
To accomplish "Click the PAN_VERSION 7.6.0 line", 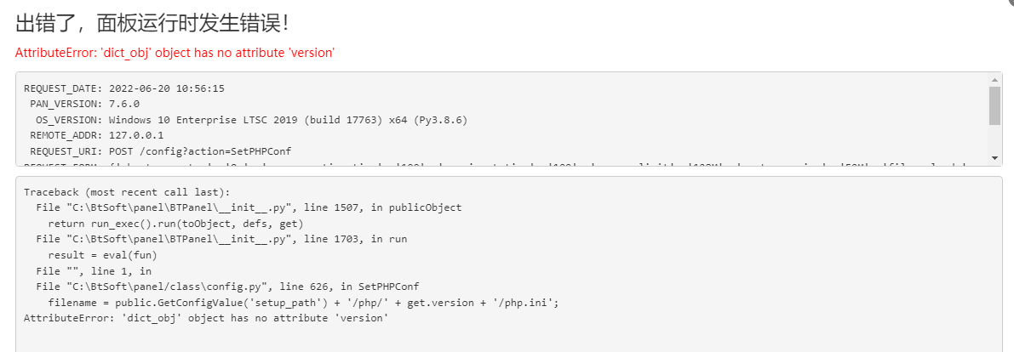I will point(85,104).
